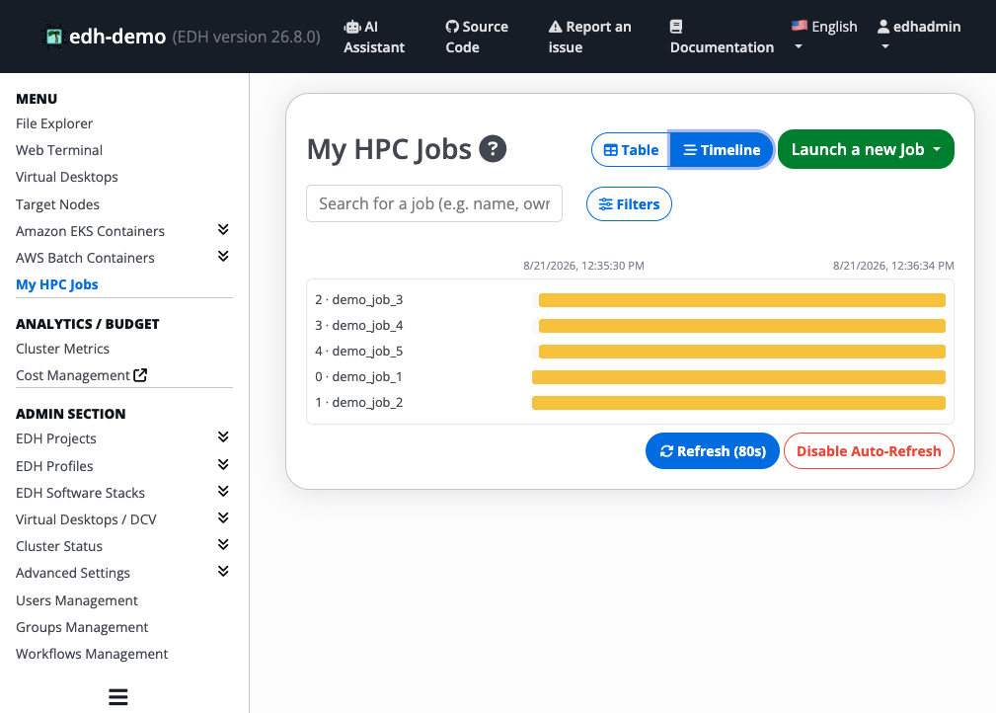Open Cost Management external link icon
The width and height of the screenshot is (996, 713).
tap(140, 375)
